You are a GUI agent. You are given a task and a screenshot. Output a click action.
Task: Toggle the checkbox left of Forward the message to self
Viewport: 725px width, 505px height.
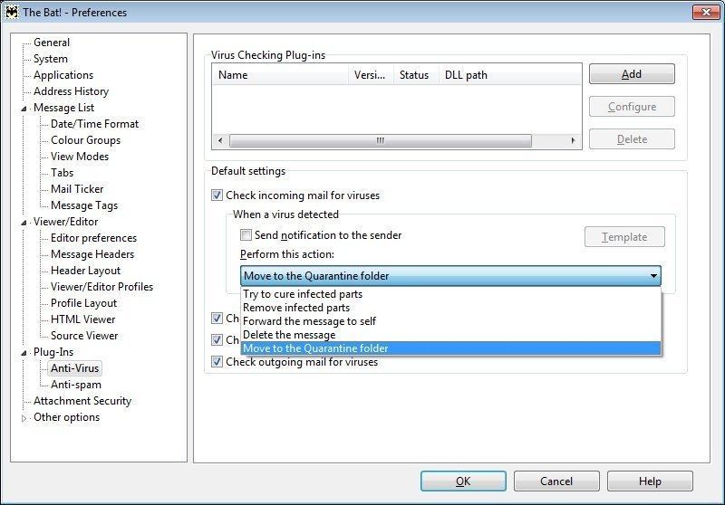click(217, 319)
